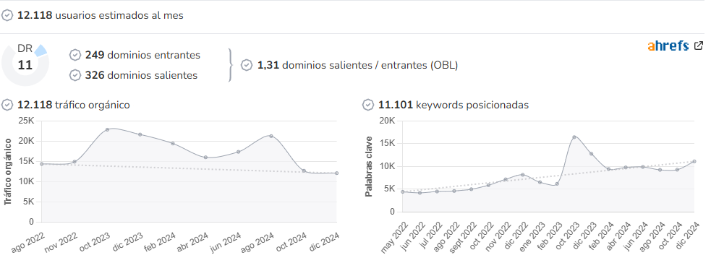Select the nov 2022 point on keywords chart
This screenshot has height=263, width=711.
[506, 180]
